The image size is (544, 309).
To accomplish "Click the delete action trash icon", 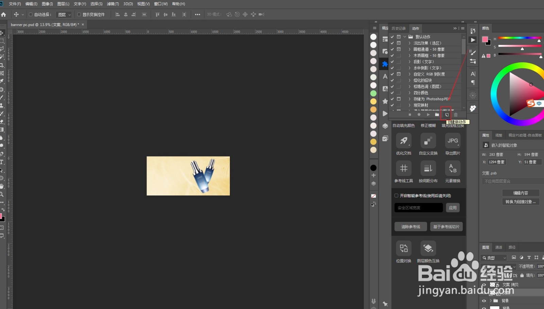I will 456,115.
